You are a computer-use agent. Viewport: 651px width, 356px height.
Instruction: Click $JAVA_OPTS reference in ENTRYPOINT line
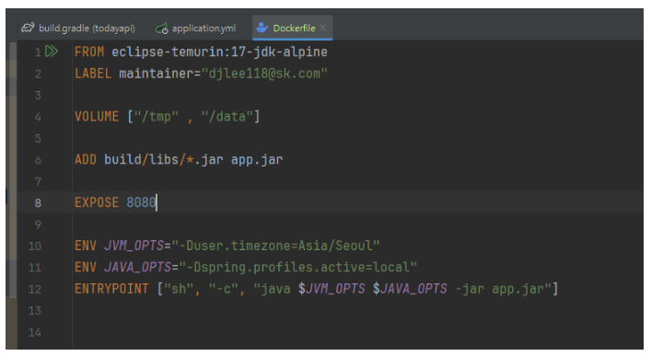pos(410,289)
